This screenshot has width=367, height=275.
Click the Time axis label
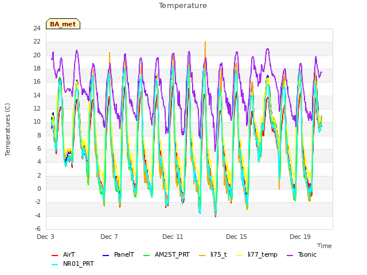(x=325, y=246)
